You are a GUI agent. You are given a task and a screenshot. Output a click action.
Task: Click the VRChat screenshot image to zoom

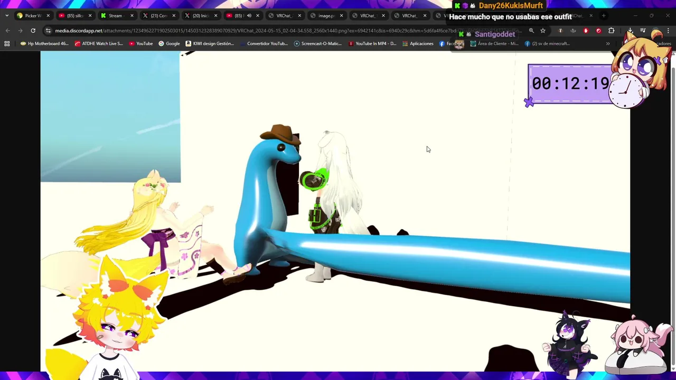(x=335, y=211)
